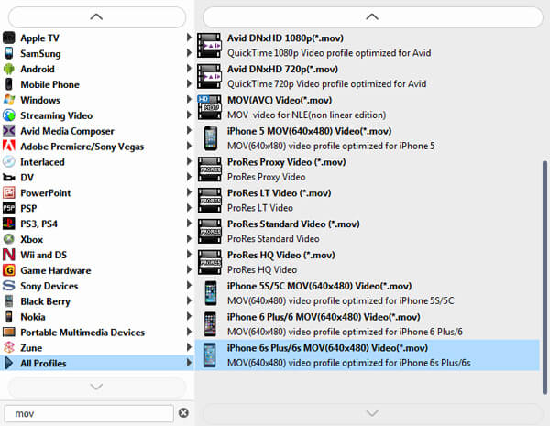Click the category list up-arrow button
550x426 pixels.
click(x=97, y=16)
